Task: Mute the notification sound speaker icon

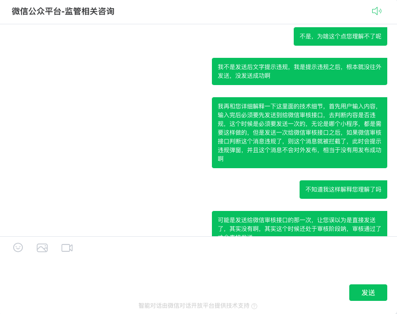Action: (x=377, y=11)
